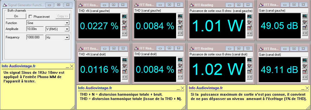Open the log table pencil icon in Gain (canal gauche) window
Viewport: 311px width, 110px height.
305,28
